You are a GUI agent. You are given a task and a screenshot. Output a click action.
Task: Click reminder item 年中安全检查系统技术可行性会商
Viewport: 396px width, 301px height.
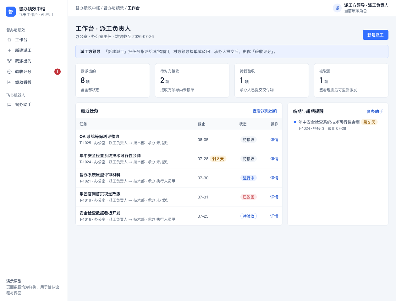(329, 122)
